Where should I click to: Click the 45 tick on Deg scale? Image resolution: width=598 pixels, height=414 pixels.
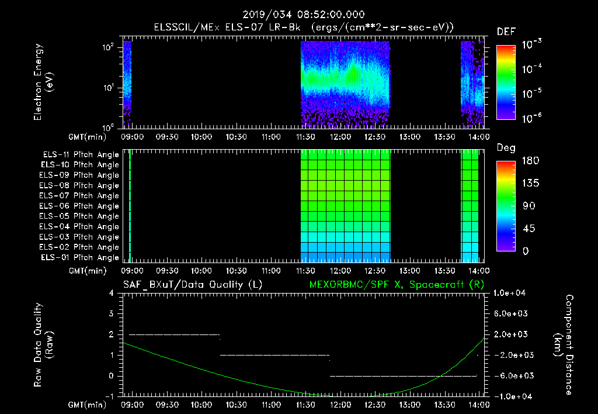529,229
